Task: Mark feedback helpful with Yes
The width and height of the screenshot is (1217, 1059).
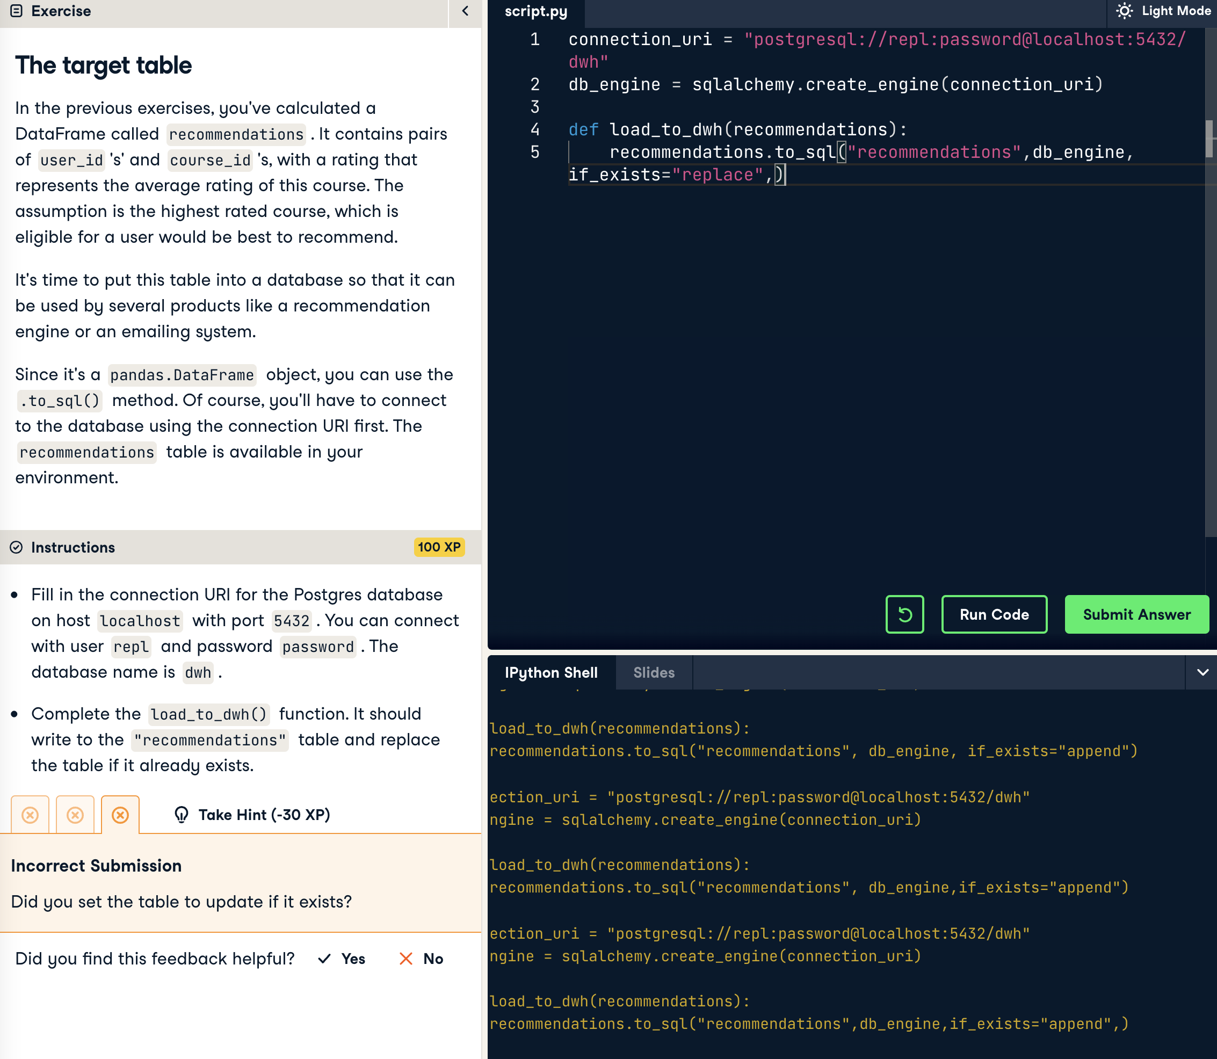Action: coord(342,959)
